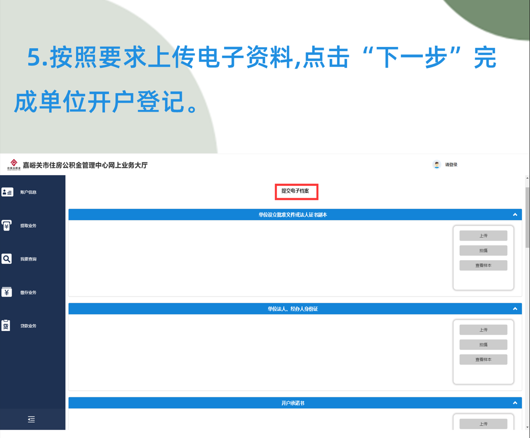
Task: Click 拍摄 in the ID card section
Action: pos(483,345)
